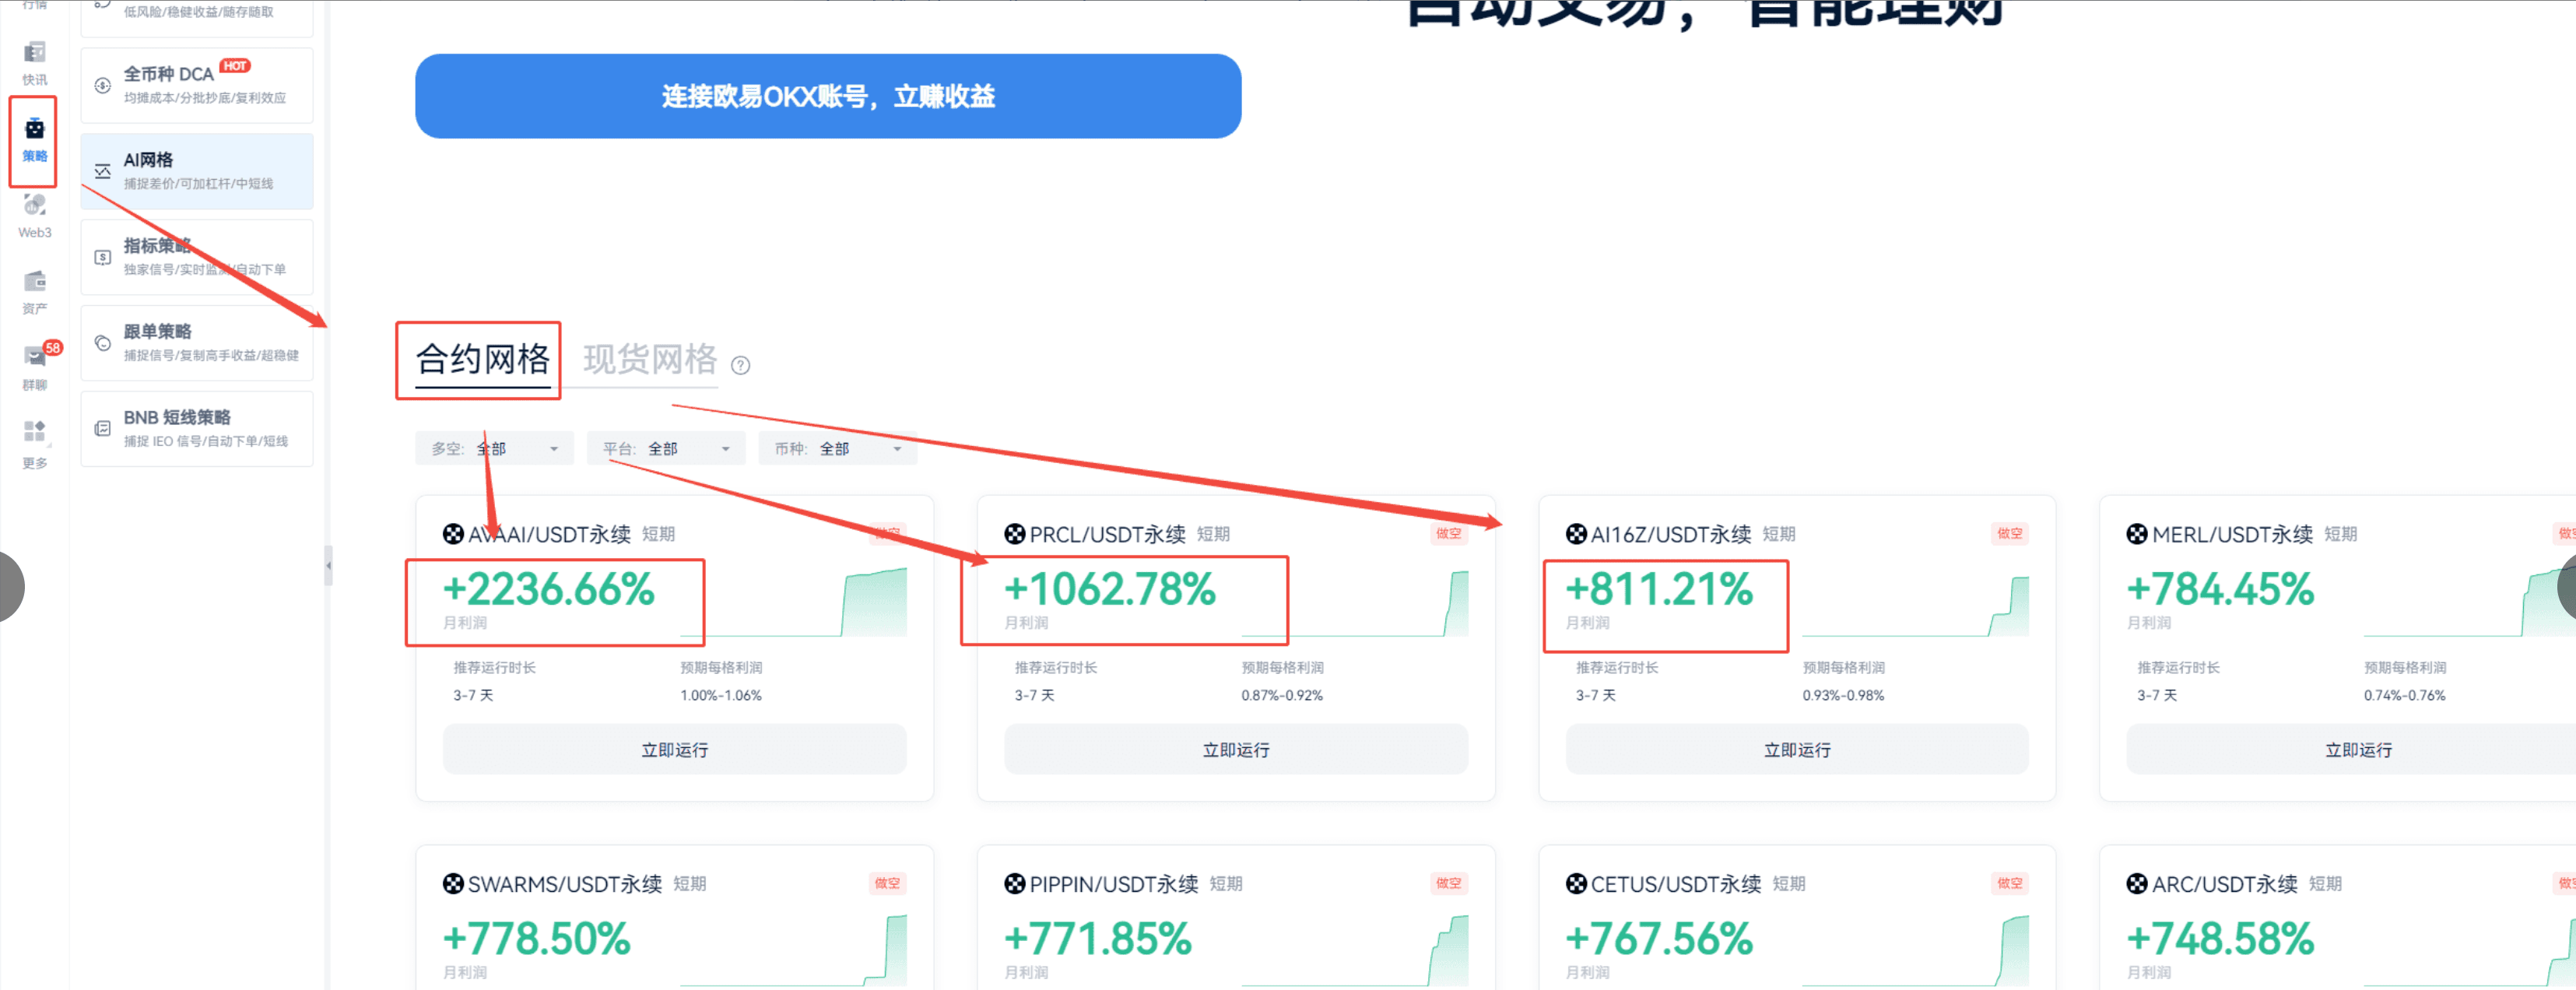This screenshot has height=990, width=2576.
Task: Click the +748.58% monthly profit value
Action: pyautogui.click(x=2220, y=939)
